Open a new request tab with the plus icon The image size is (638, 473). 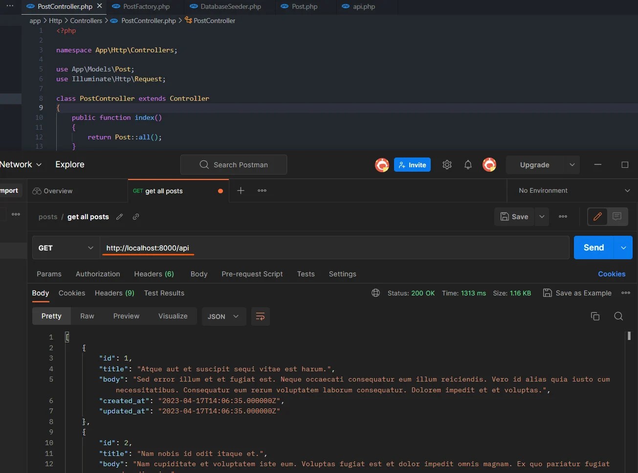[x=241, y=190]
